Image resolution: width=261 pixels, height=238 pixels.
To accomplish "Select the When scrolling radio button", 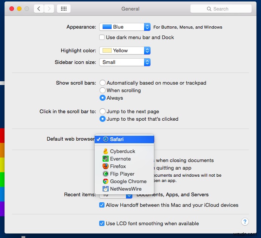I will [x=102, y=90].
